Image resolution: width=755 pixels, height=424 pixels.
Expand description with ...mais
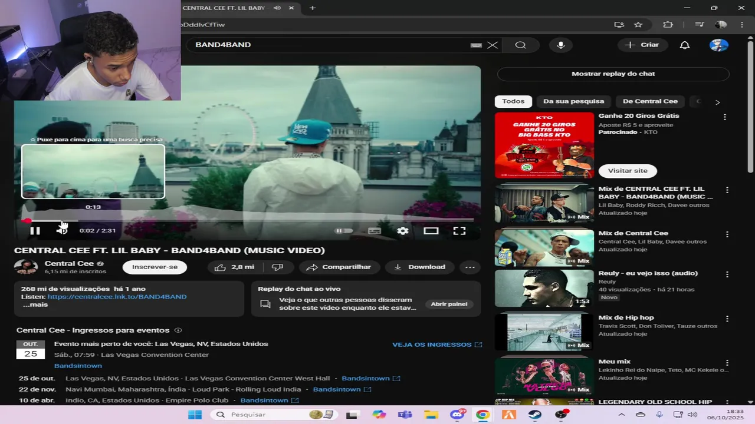point(35,305)
